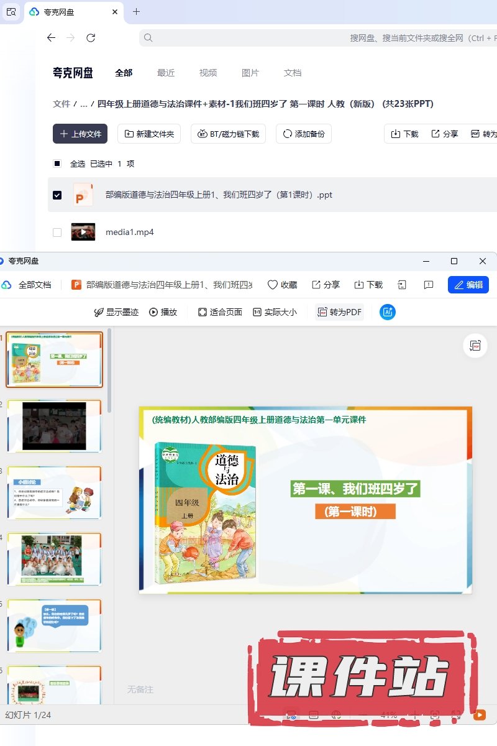The width and height of the screenshot is (497, 746).
Task: Toggle the 全选 select-all checkbox
Action: coord(57,163)
